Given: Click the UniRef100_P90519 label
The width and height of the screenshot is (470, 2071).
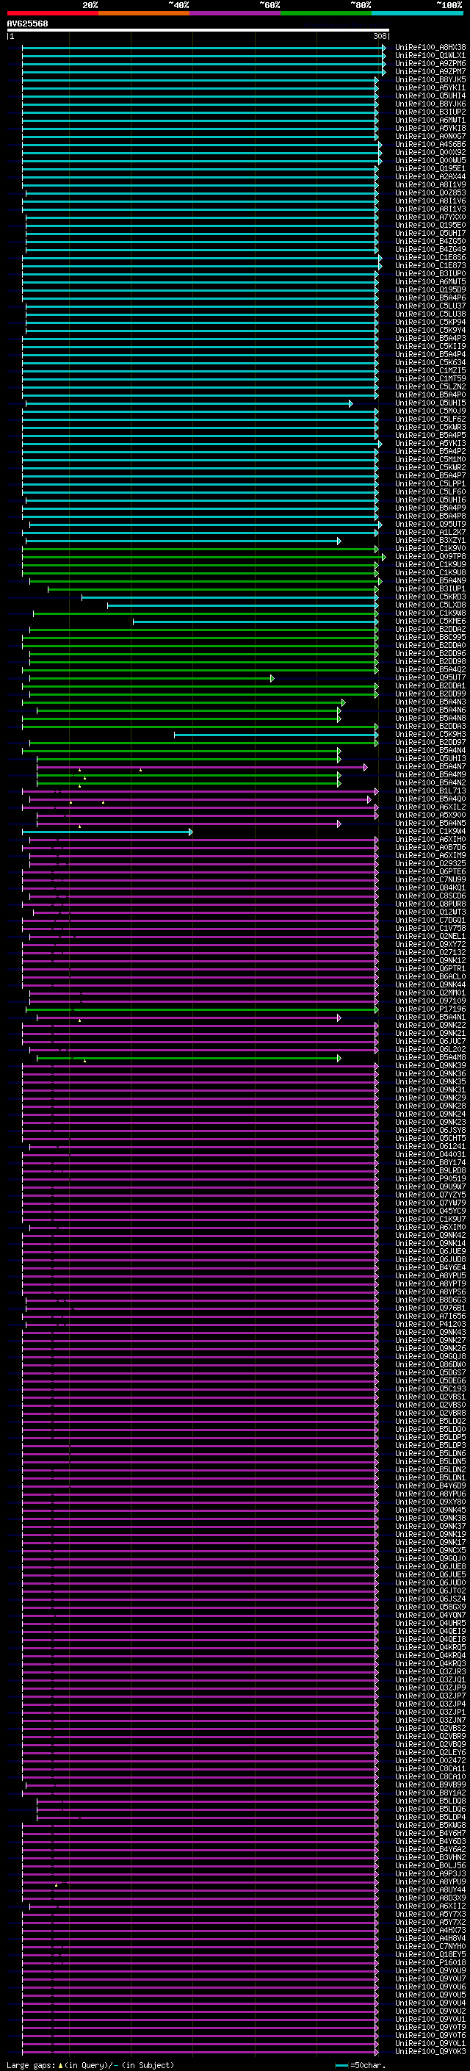Looking at the screenshot, I should (x=430, y=1178).
